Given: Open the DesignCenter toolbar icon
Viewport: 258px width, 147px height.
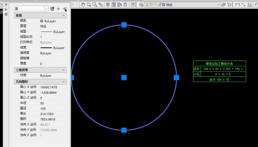Looking at the screenshot, I should click(x=114, y=5).
